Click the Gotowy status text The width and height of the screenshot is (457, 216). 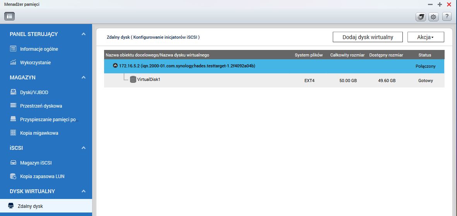tap(426, 81)
